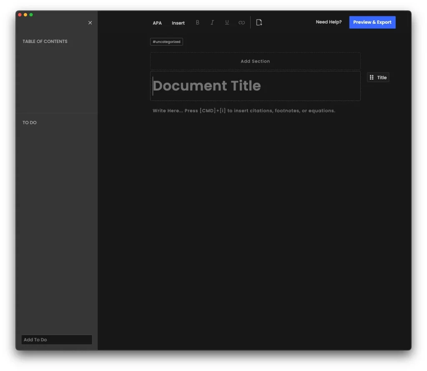Toggle italic formatting
Viewport: 427px width, 371px height.
(x=212, y=23)
